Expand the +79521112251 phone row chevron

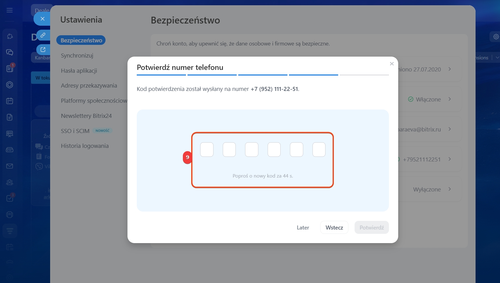pyautogui.click(x=450, y=159)
